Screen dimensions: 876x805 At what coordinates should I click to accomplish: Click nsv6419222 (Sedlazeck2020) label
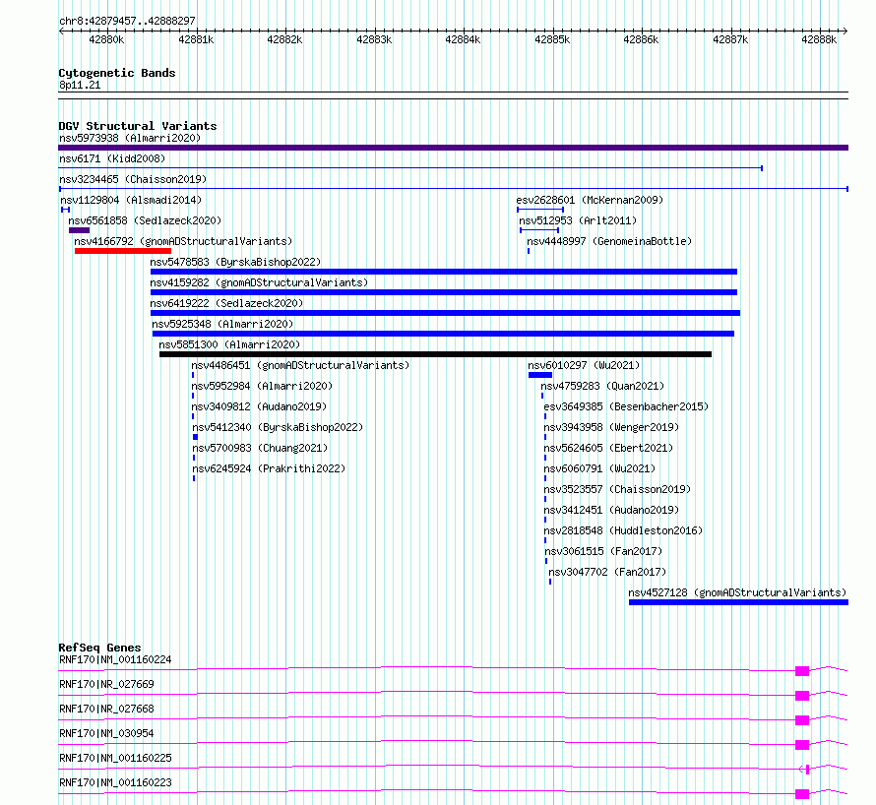coord(226,303)
